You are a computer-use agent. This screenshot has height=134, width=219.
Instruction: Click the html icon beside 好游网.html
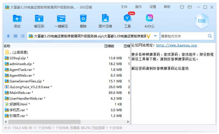coord(7,104)
